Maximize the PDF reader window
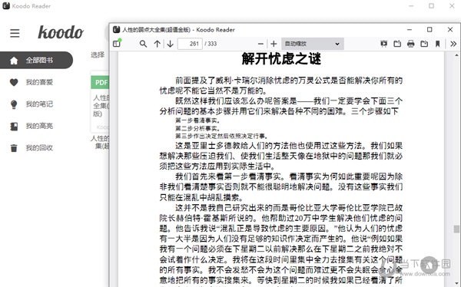The height and width of the screenshot is (287, 461). (429, 30)
